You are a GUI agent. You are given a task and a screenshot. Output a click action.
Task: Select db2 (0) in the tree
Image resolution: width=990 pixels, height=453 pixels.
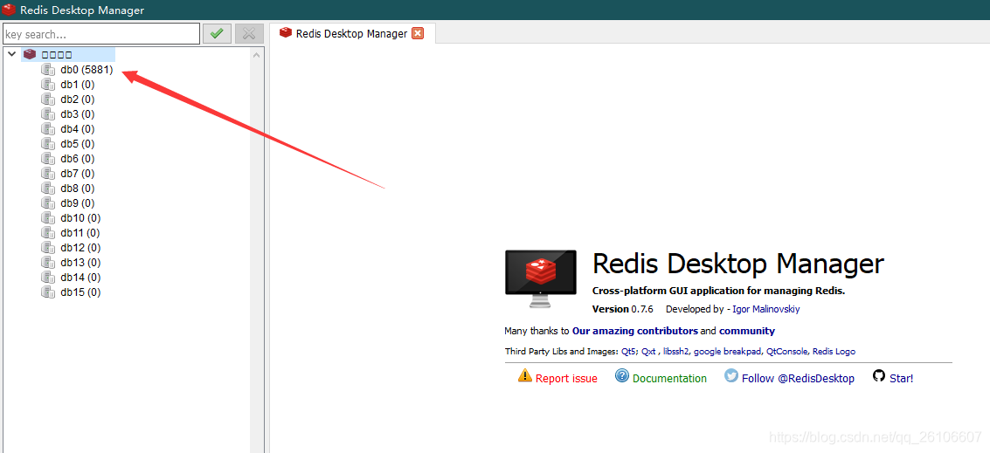pyautogui.click(x=78, y=99)
